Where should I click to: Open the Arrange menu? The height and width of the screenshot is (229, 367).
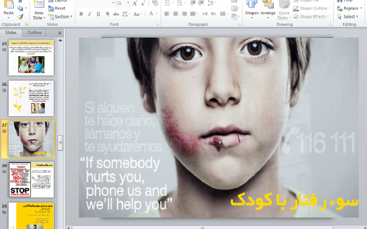(268, 10)
